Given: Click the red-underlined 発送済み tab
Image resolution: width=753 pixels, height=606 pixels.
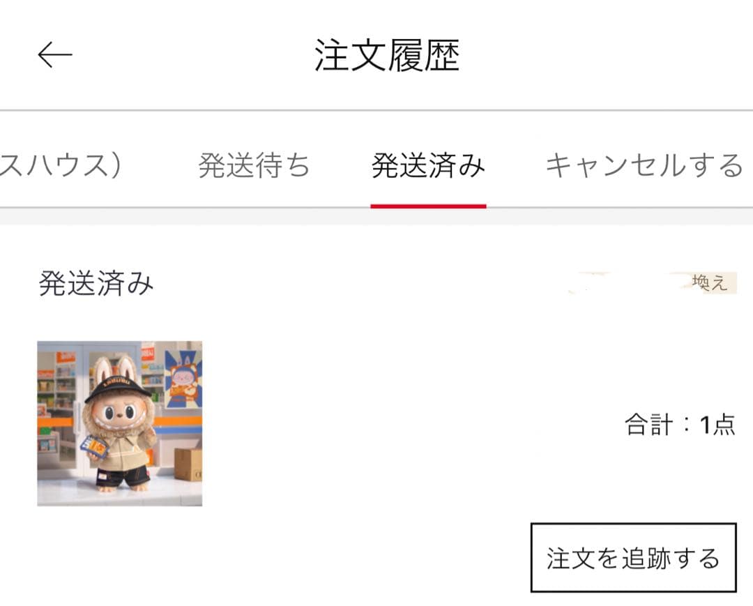Looking at the screenshot, I should 428,165.
